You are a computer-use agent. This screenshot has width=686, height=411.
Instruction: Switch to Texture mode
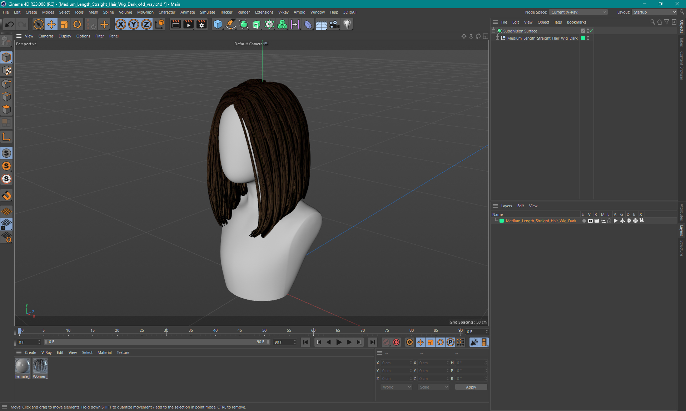click(6, 71)
